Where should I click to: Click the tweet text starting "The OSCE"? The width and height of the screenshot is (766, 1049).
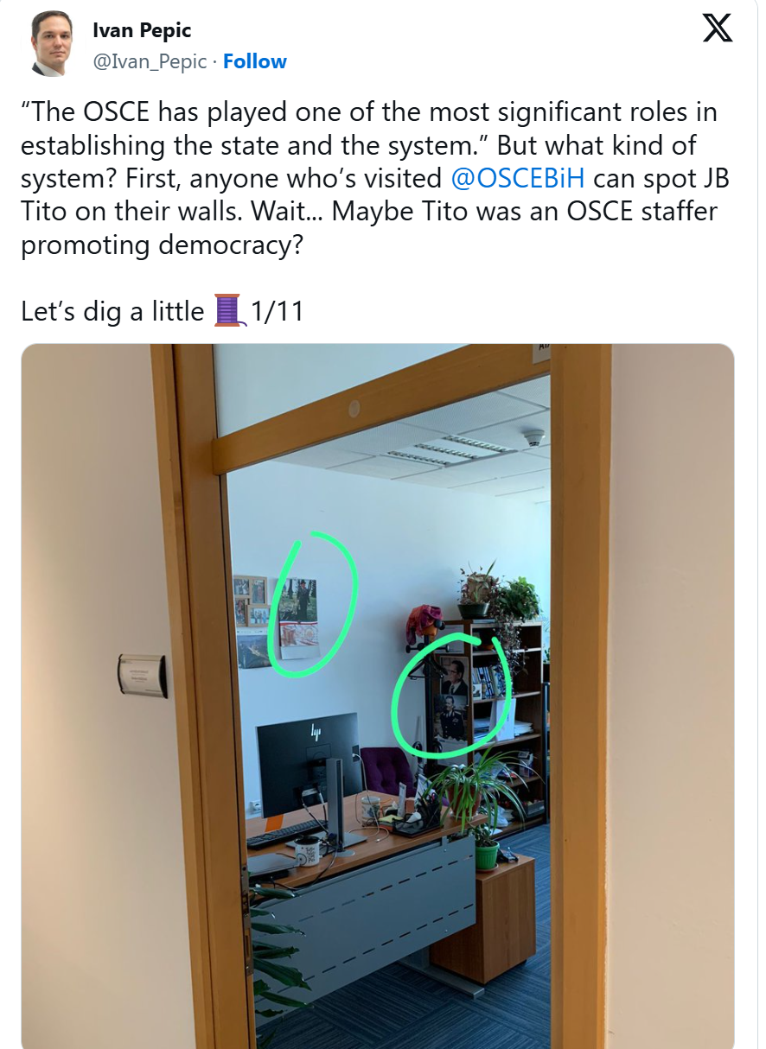point(369,179)
